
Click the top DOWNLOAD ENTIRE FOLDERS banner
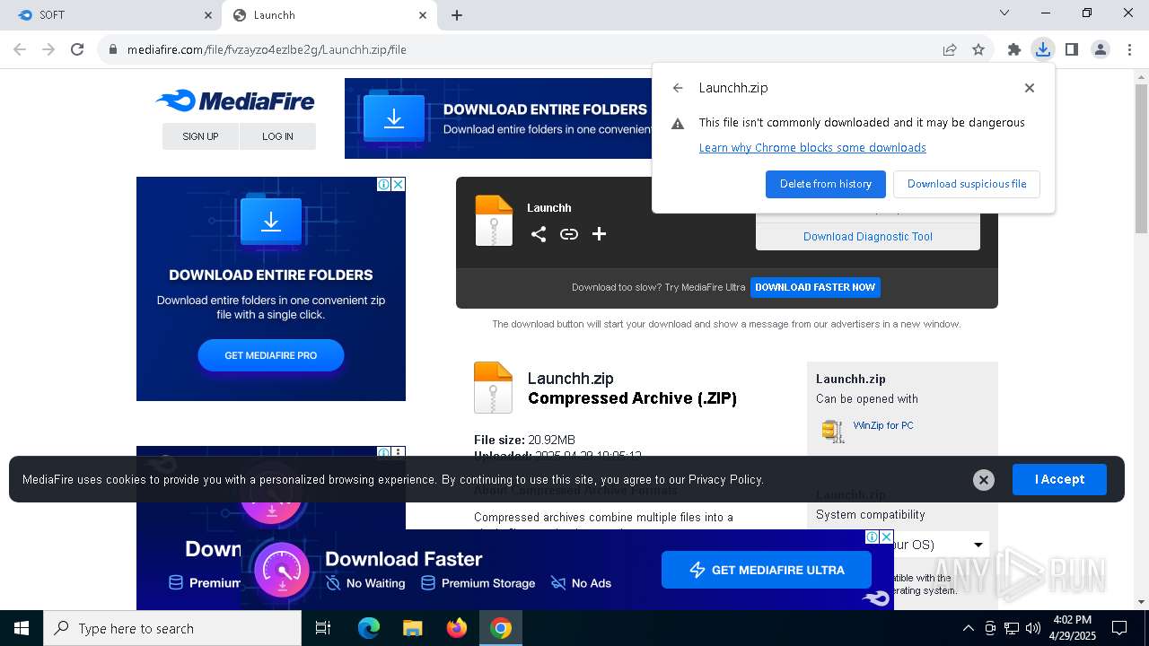[x=498, y=118]
